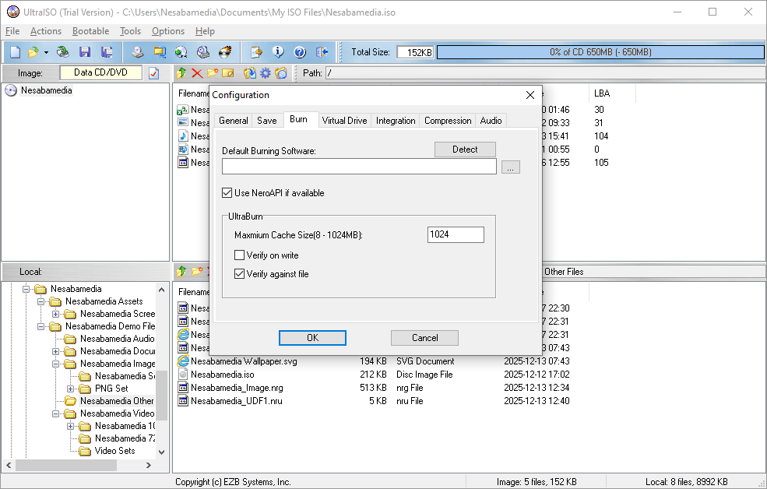Click the CD 650MB capacity bar
The image size is (767, 489).
click(x=600, y=52)
